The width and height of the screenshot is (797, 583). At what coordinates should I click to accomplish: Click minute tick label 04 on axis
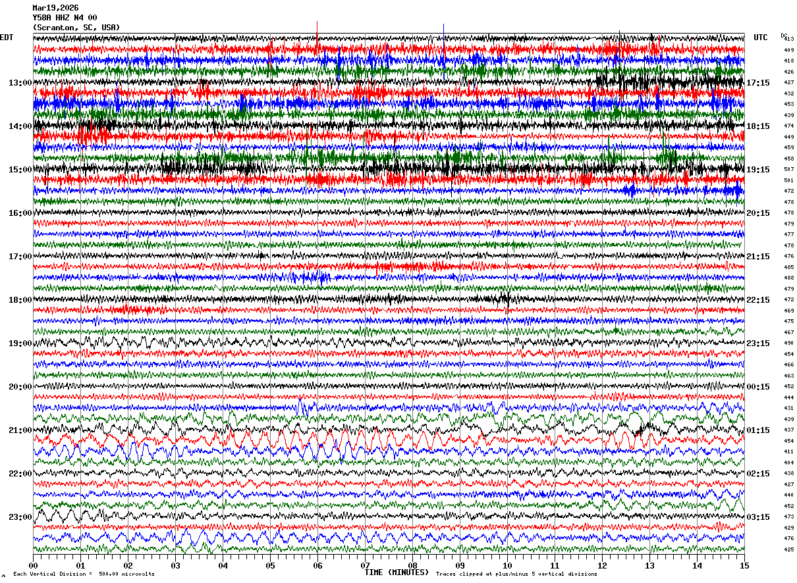tap(223, 565)
